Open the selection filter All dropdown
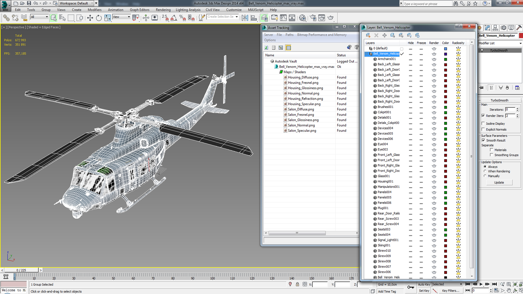Screen dimensions: 523x294 39,17
